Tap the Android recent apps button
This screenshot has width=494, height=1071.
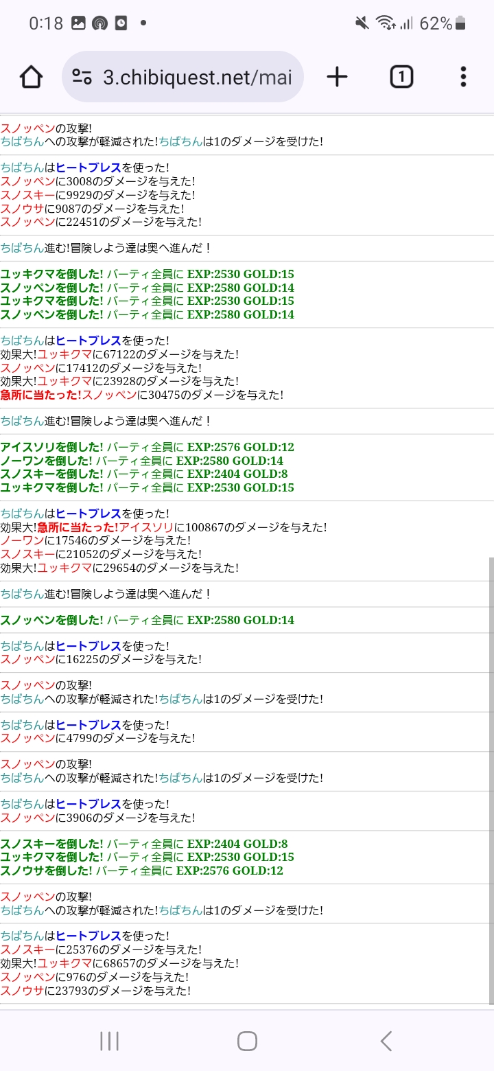(109, 1041)
